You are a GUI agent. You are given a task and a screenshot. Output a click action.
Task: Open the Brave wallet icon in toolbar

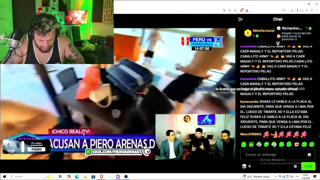301,10
